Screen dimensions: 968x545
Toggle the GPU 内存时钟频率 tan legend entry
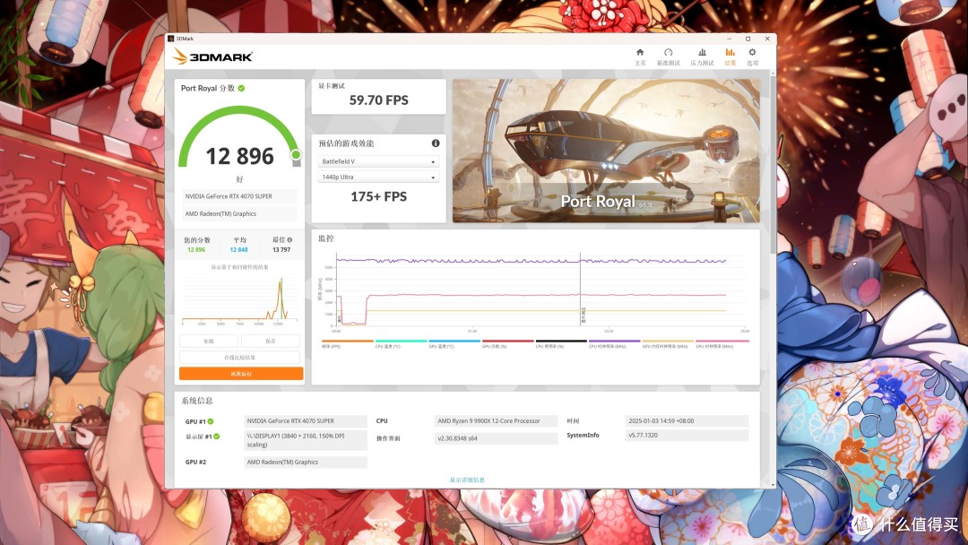click(668, 343)
